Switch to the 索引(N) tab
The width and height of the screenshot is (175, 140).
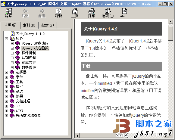click(x=29, y=25)
